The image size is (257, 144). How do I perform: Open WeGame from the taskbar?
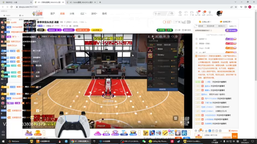pos(14,141)
